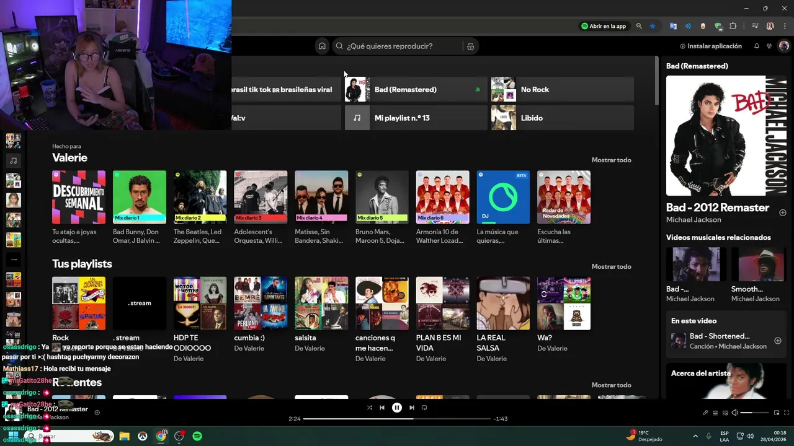The width and height of the screenshot is (794, 446).
Task: Open the Bad album cover in side panel
Action: tap(726, 136)
